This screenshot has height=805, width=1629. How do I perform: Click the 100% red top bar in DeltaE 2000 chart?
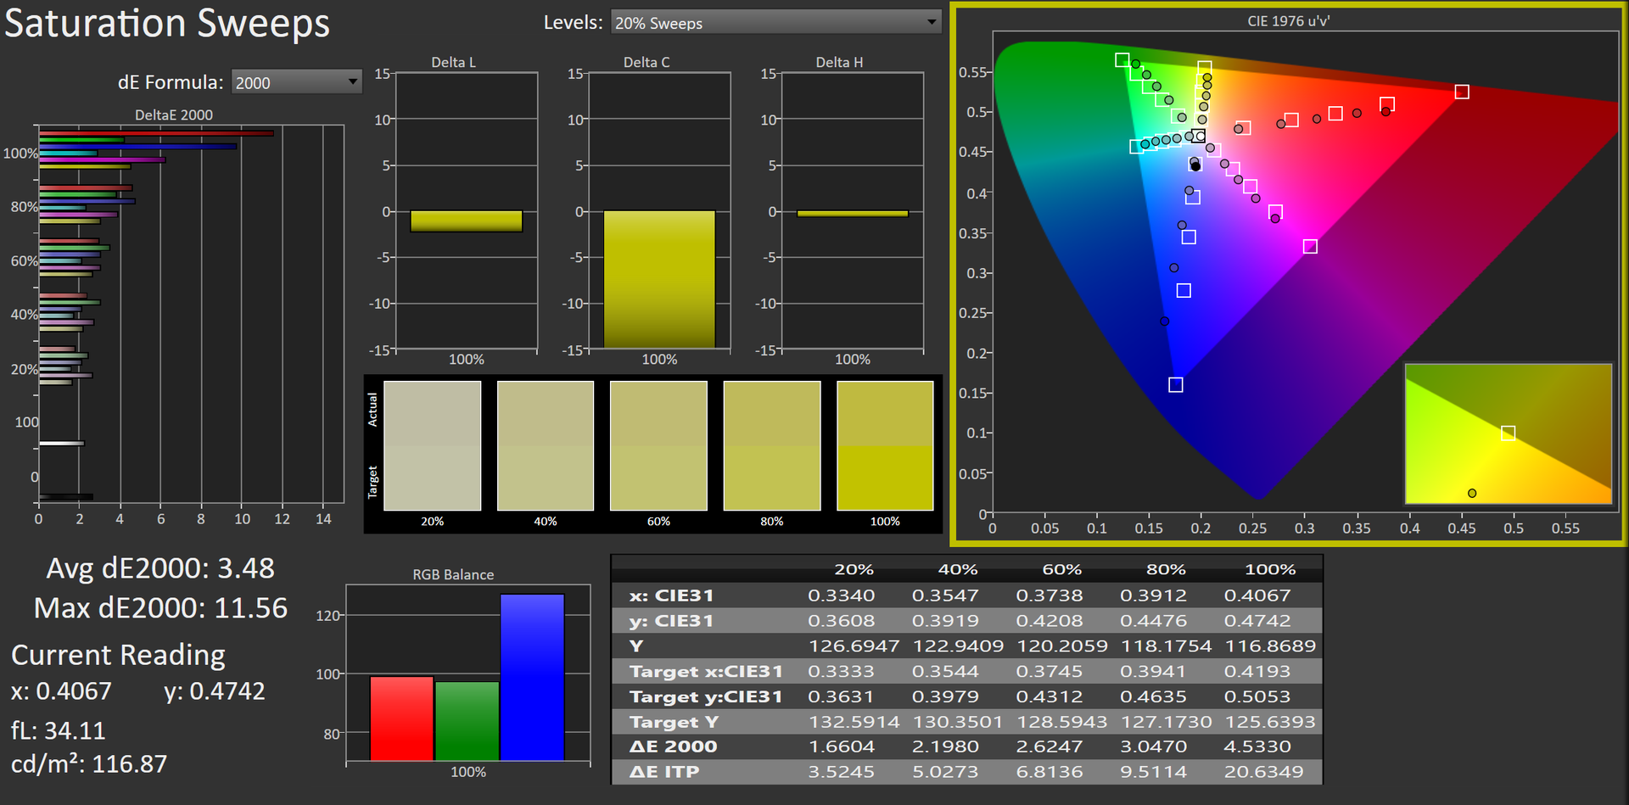[156, 133]
